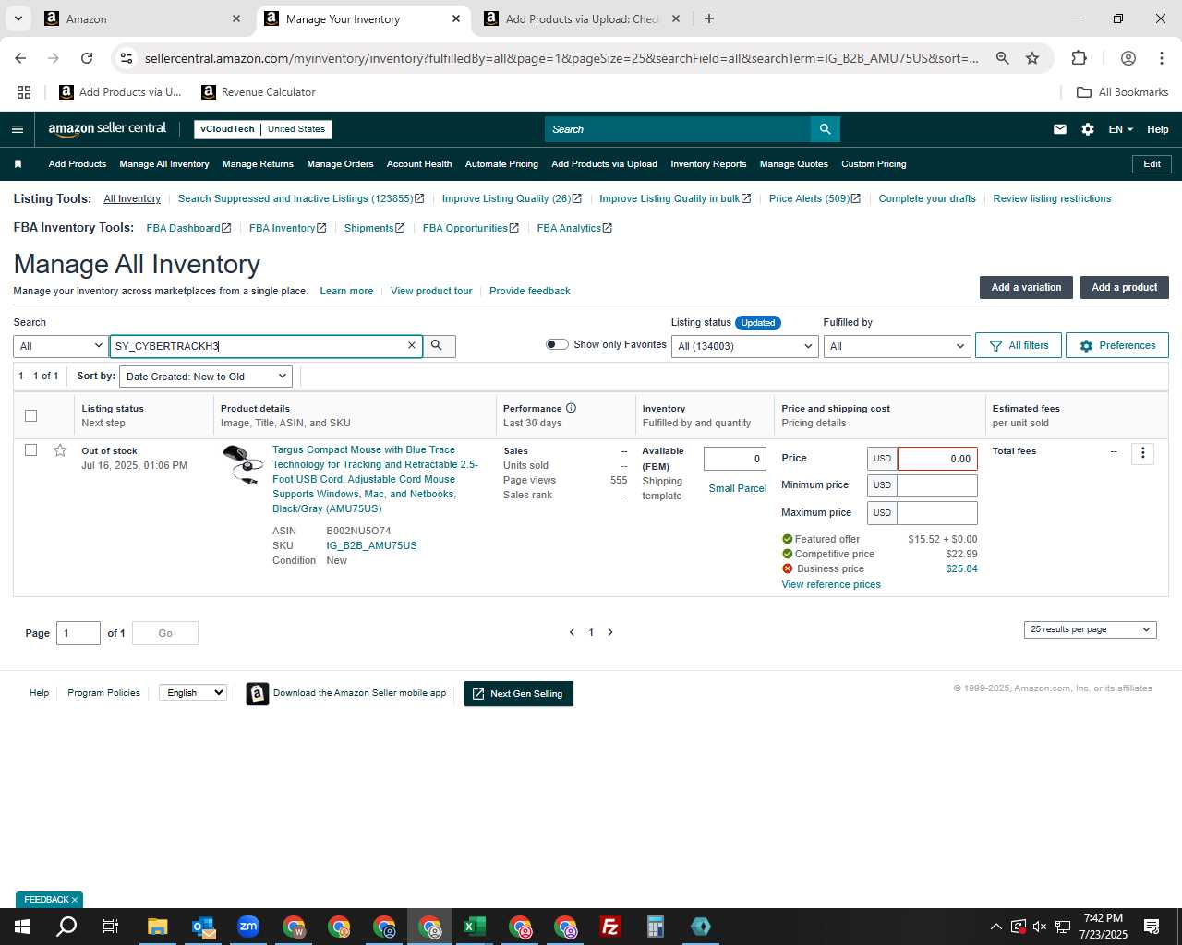Go to the previous results page arrow
The width and height of the screenshot is (1182, 945).
pyautogui.click(x=572, y=632)
